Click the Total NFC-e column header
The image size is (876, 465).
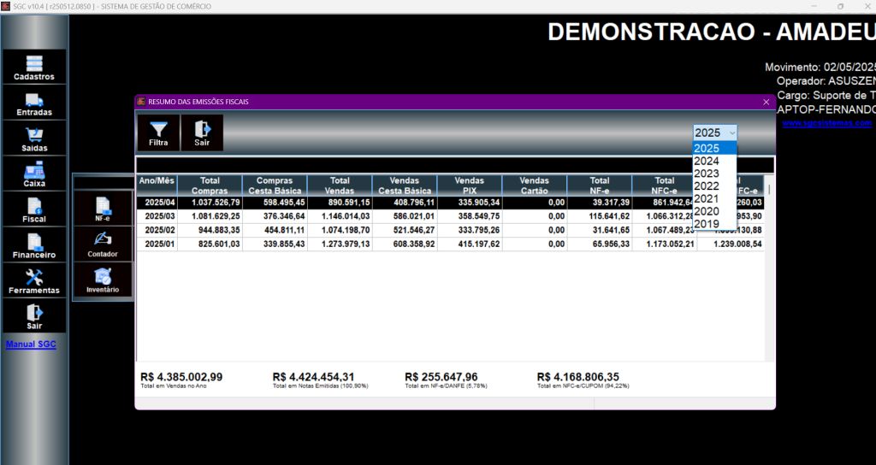click(x=664, y=185)
